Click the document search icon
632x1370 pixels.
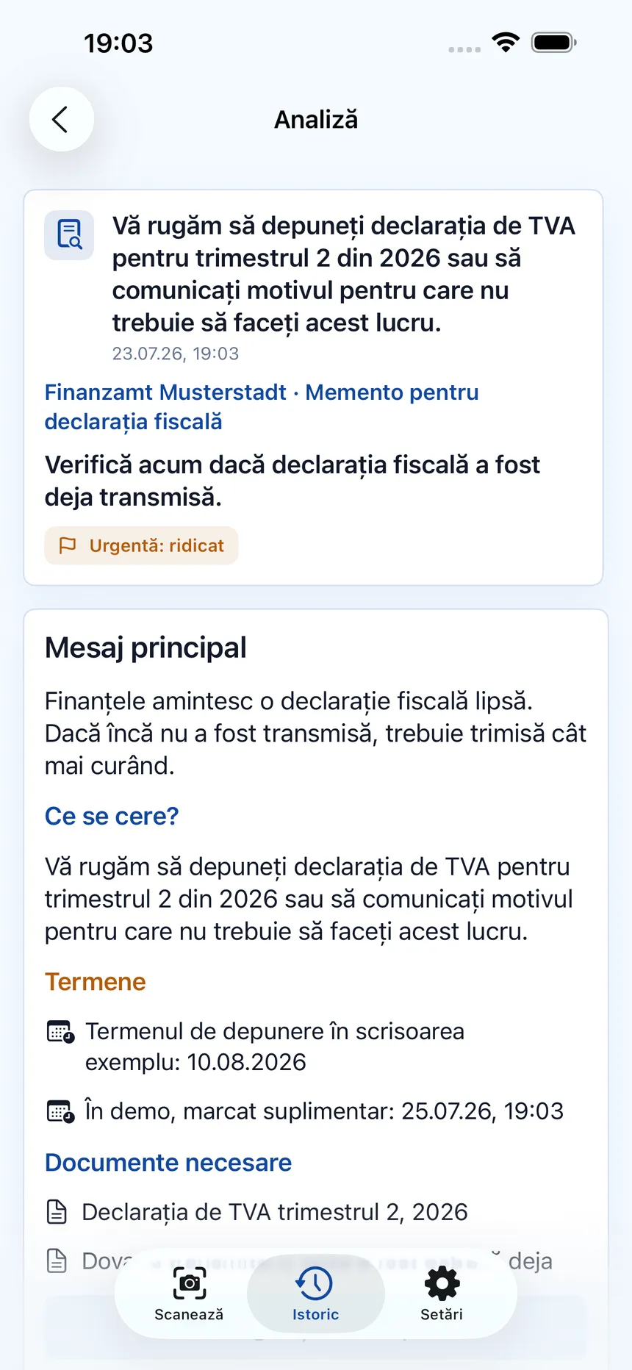point(69,235)
